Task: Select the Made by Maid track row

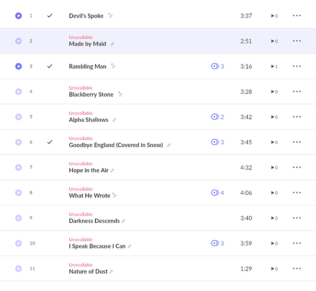Action: point(158,41)
